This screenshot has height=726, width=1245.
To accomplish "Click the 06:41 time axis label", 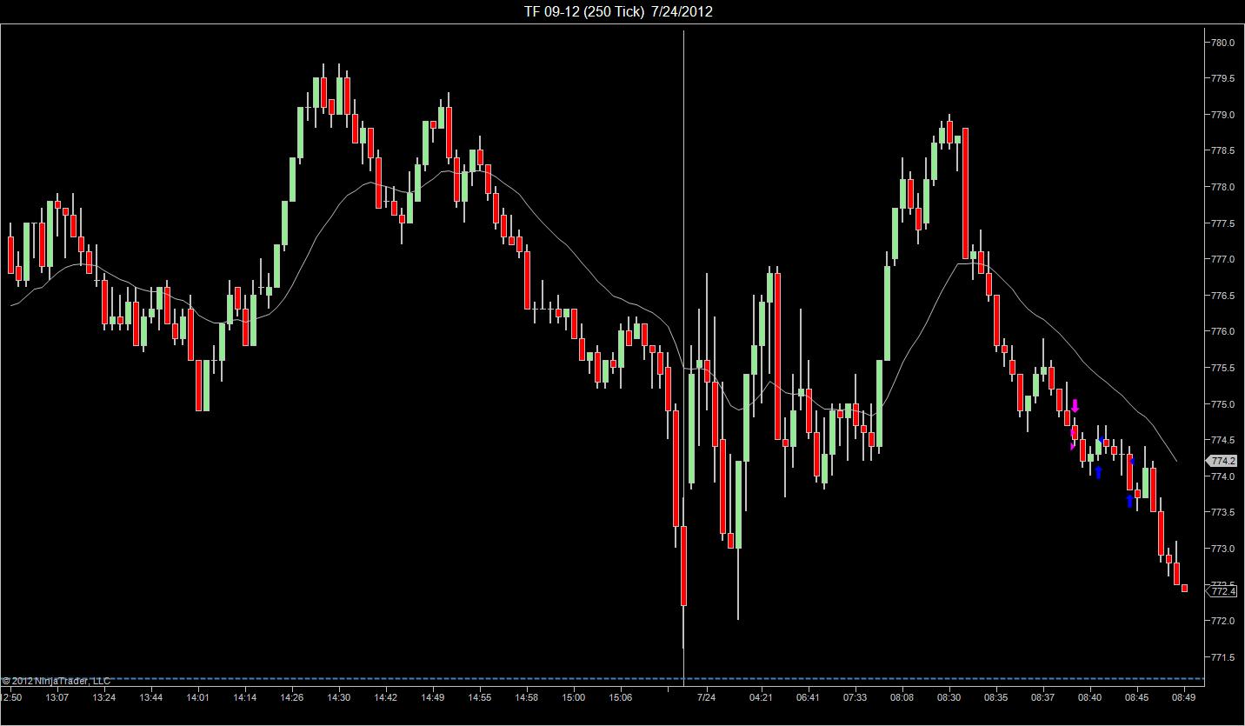I will (808, 697).
